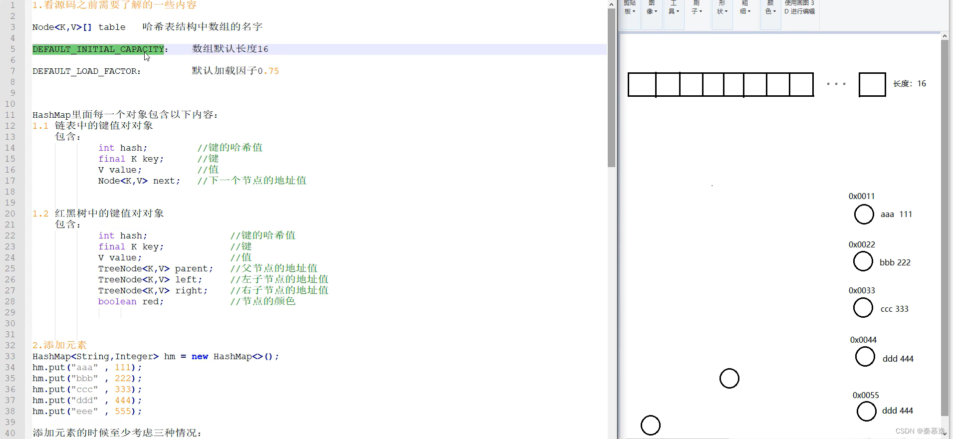Click the editor scrollbar up arrow
The image size is (953, 439).
coord(611,4)
